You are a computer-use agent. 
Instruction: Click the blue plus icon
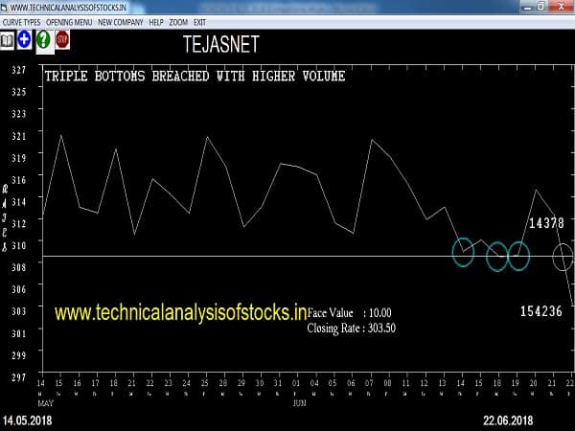click(24, 40)
